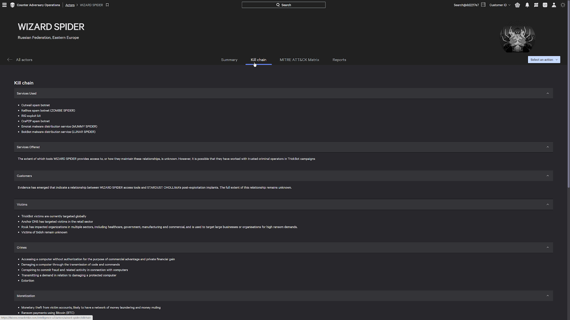
Task: Collapse the Monetization section
Action: point(548,296)
